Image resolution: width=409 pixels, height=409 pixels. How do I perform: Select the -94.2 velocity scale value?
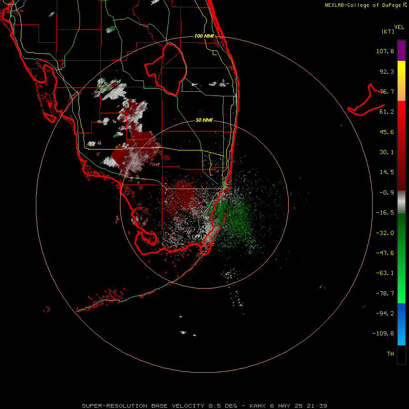tap(385, 314)
